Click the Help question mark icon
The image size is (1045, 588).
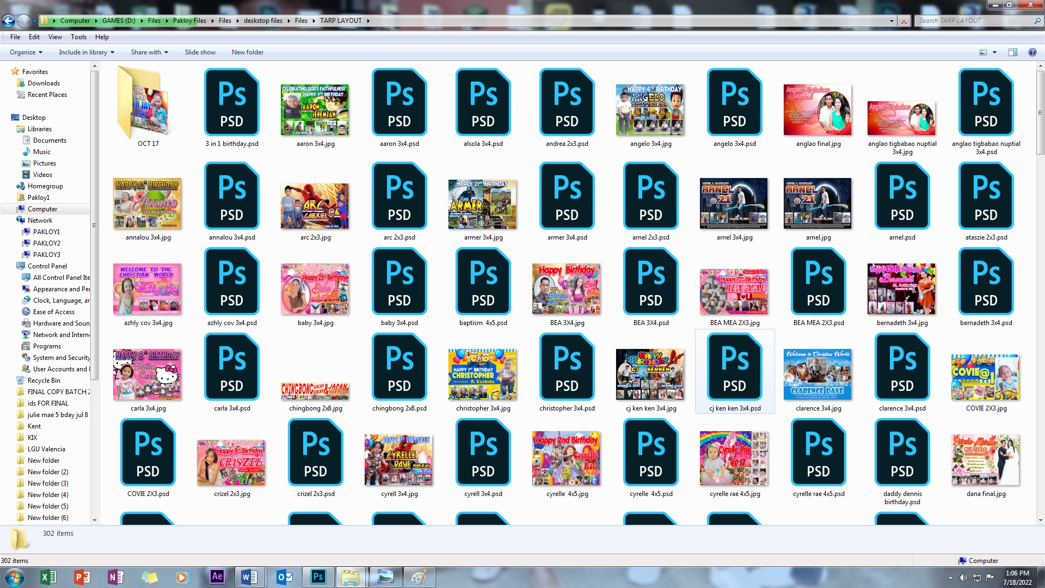click(x=1032, y=52)
